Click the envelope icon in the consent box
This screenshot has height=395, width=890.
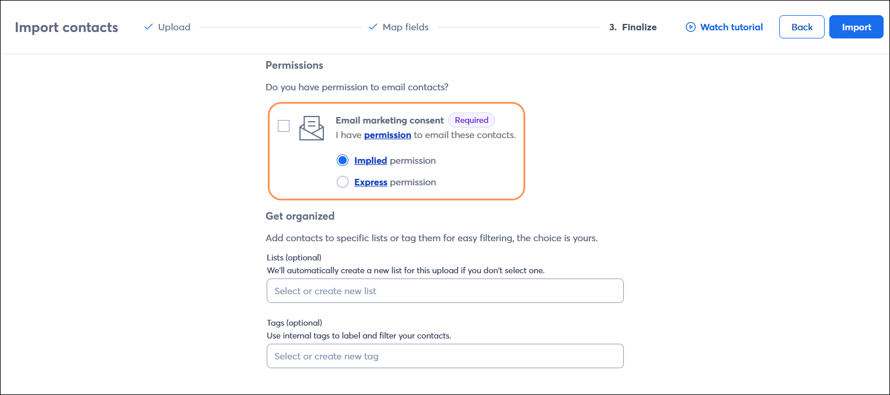coord(312,128)
